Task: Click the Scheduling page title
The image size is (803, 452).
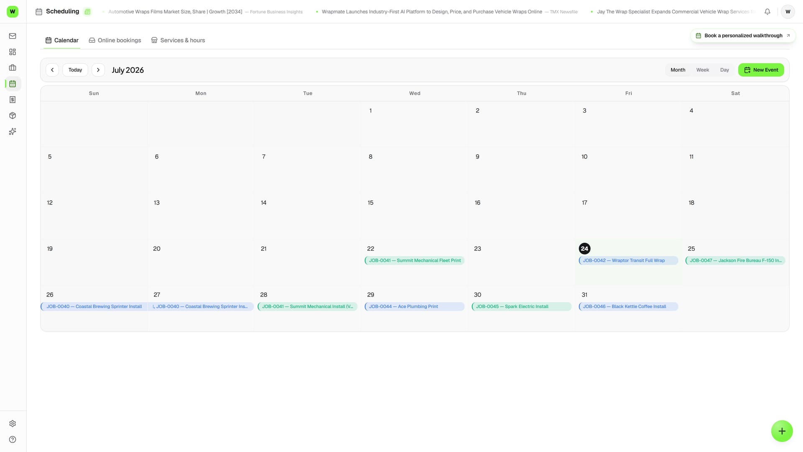Action: coord(62,11)
